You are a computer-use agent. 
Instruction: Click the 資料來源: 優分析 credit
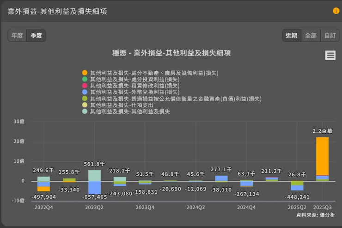click(x=315, y=215)
